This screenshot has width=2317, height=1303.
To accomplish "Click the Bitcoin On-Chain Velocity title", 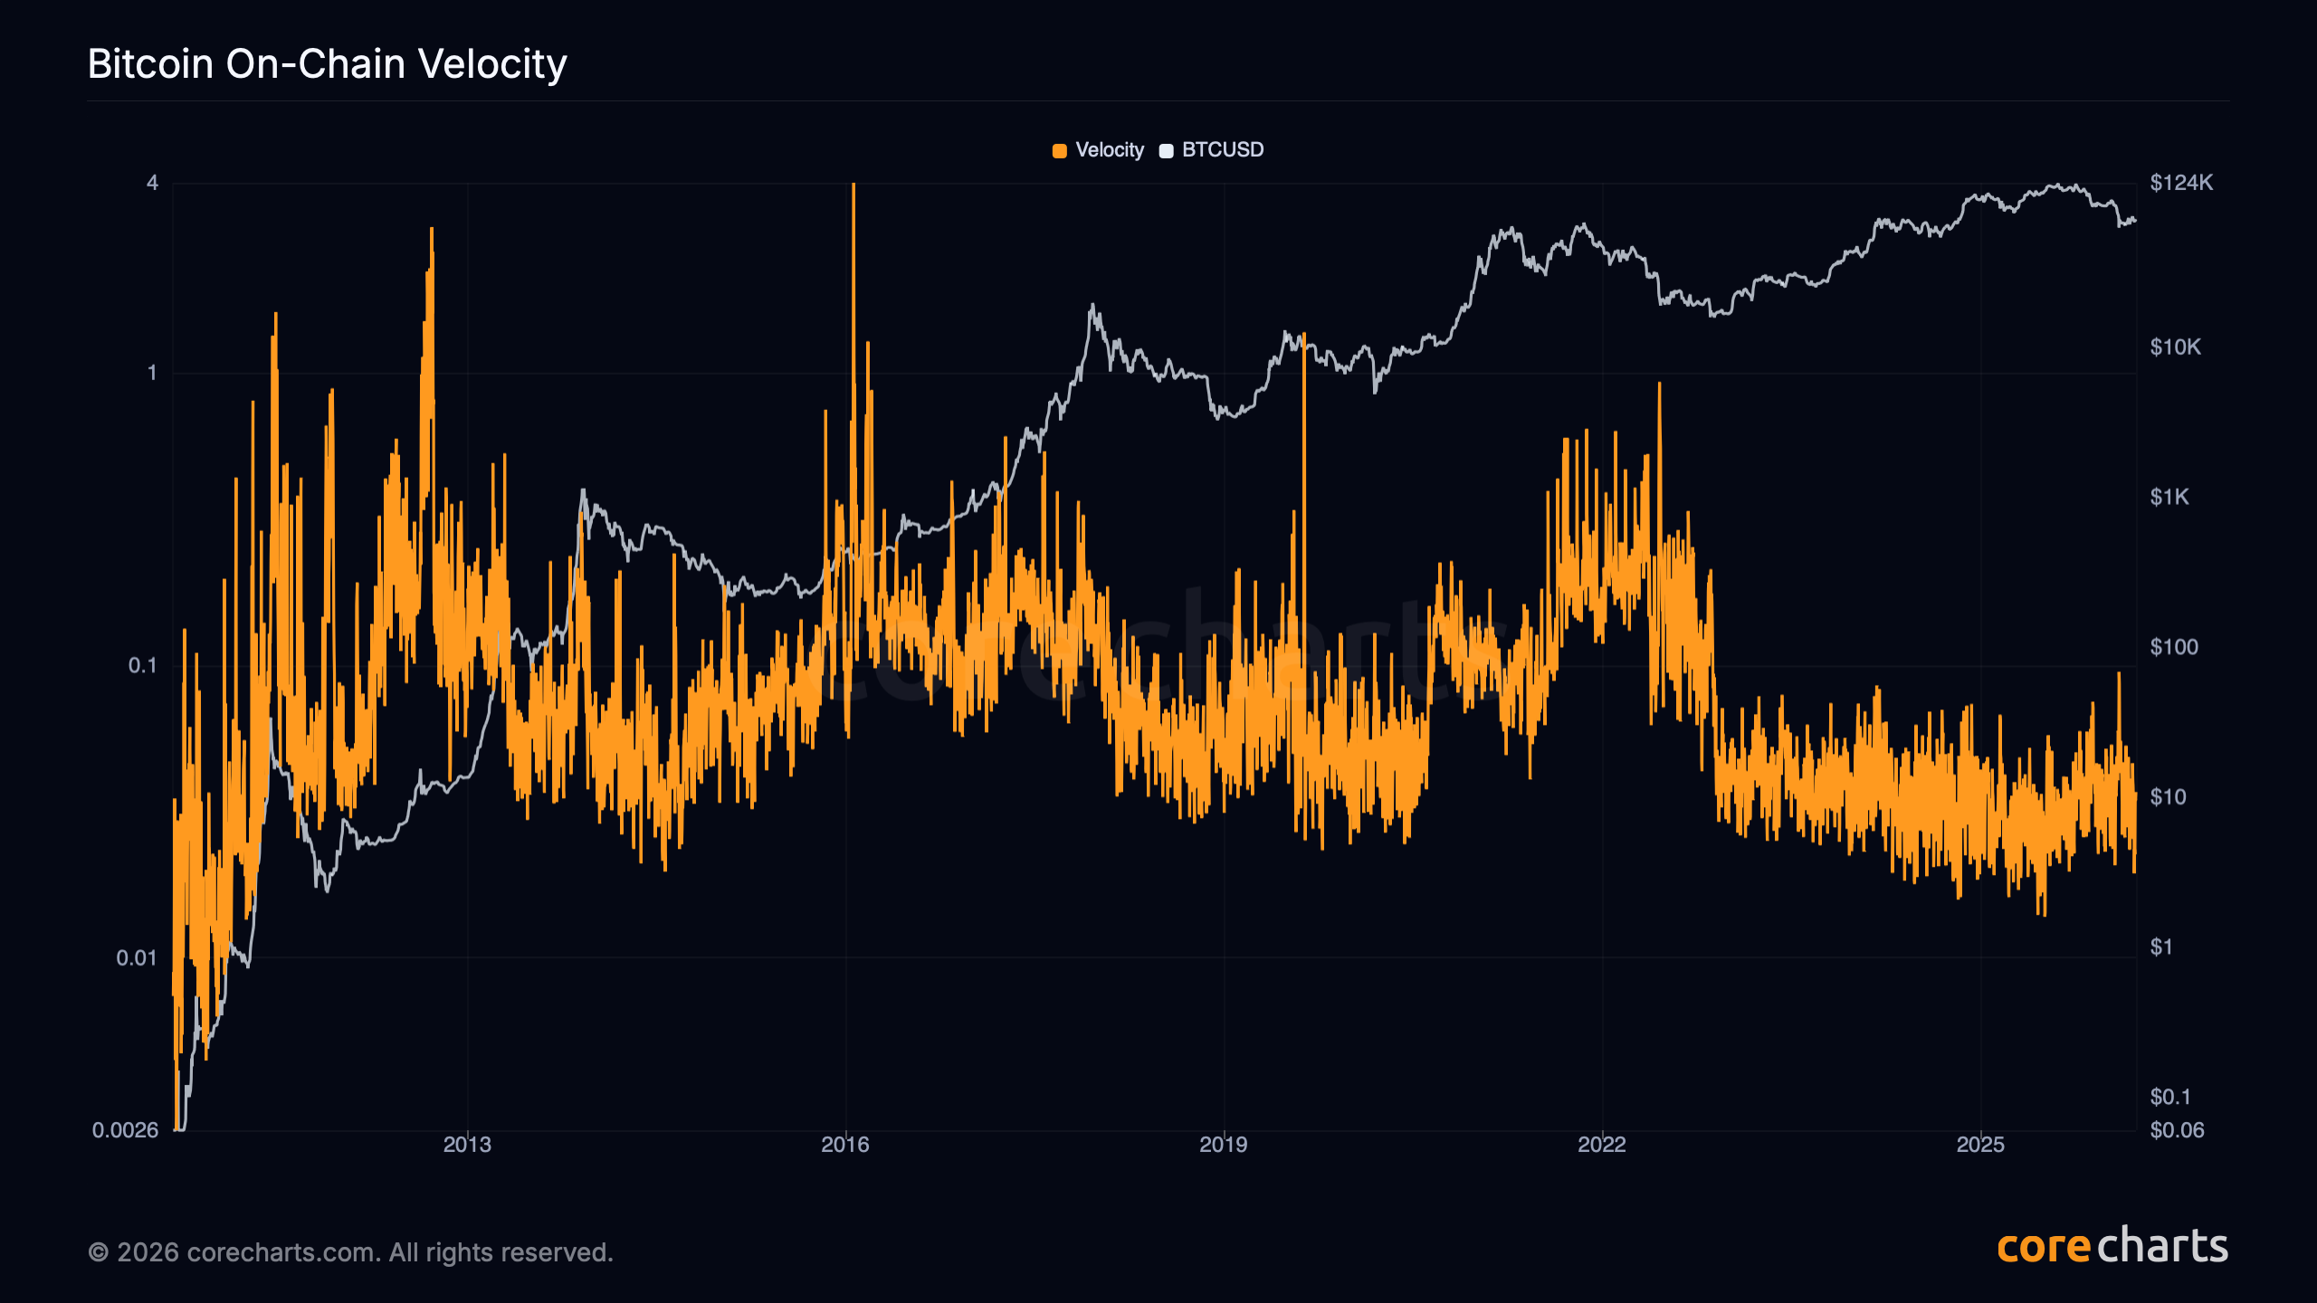I will (x=327, y=64).
